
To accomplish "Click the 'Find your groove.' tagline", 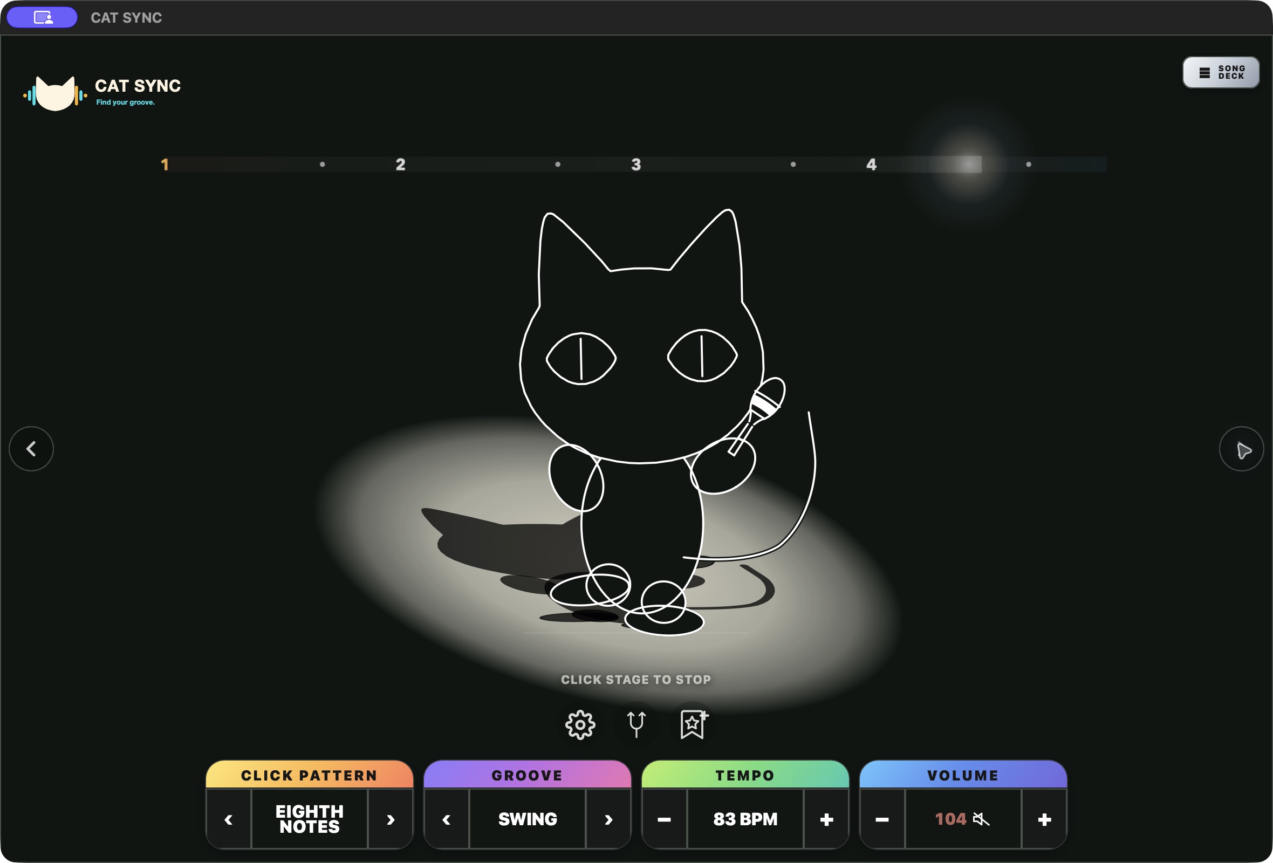I will (126, 102).
